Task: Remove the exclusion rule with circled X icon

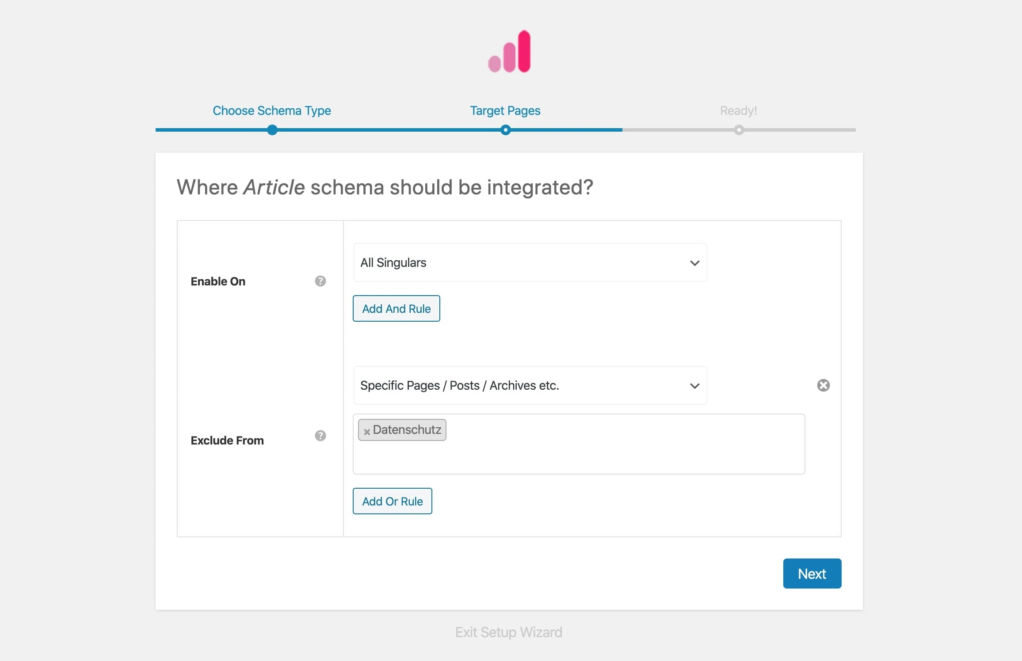Action: 823,385
